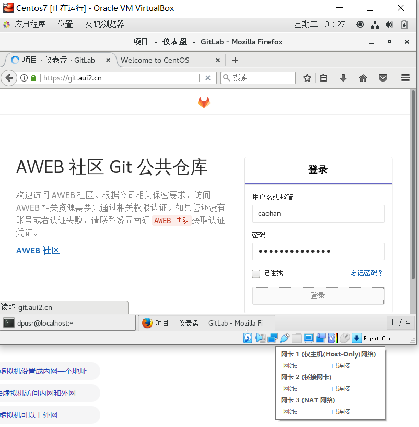
Task: Close the GitLab dashboard tab
Action: (x=108, y=60)
